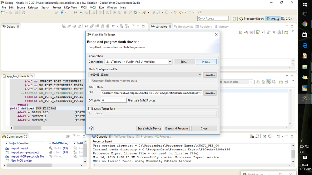Click the Console vertical scrollbar thumb
Screen dimensions: 312x175
pos(293,154)
